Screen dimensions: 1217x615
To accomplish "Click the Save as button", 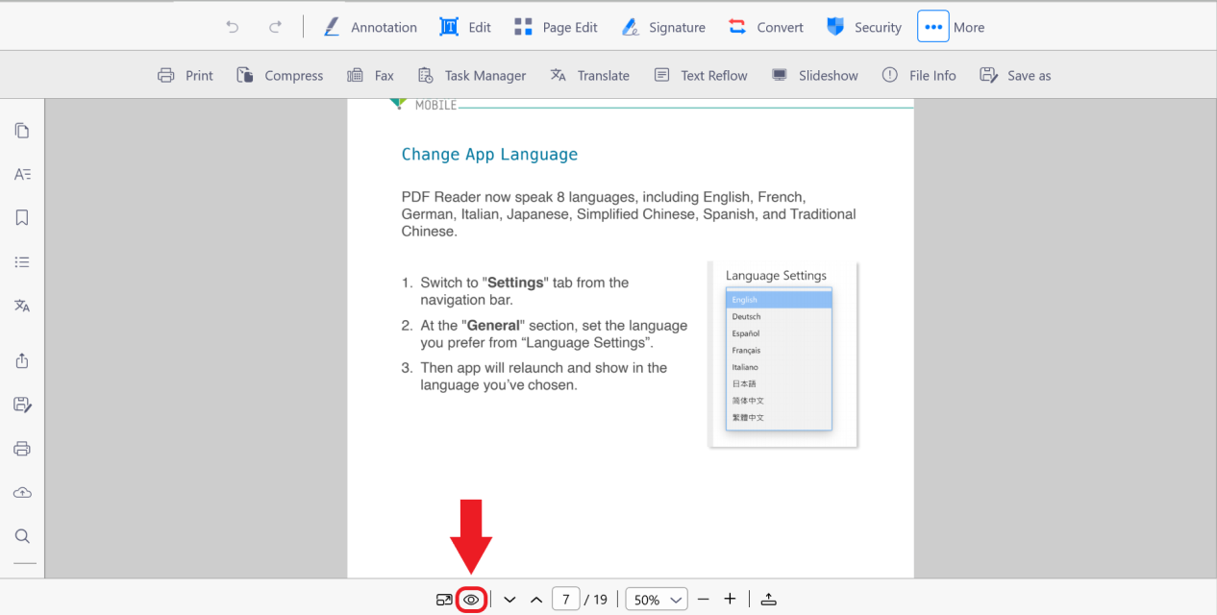I will click(1015, 75).
